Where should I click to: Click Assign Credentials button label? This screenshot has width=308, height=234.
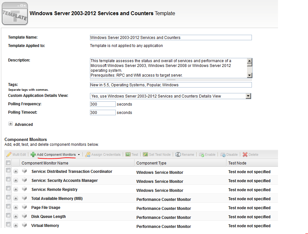(x=106, y=154)
